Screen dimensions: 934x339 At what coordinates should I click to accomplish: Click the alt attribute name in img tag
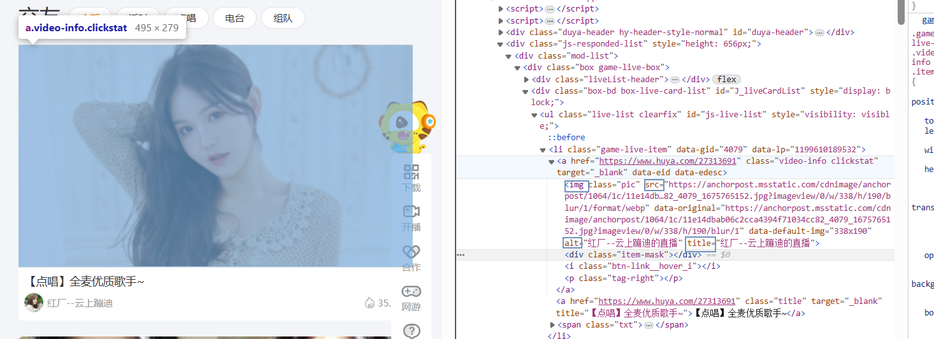[572, 243]
